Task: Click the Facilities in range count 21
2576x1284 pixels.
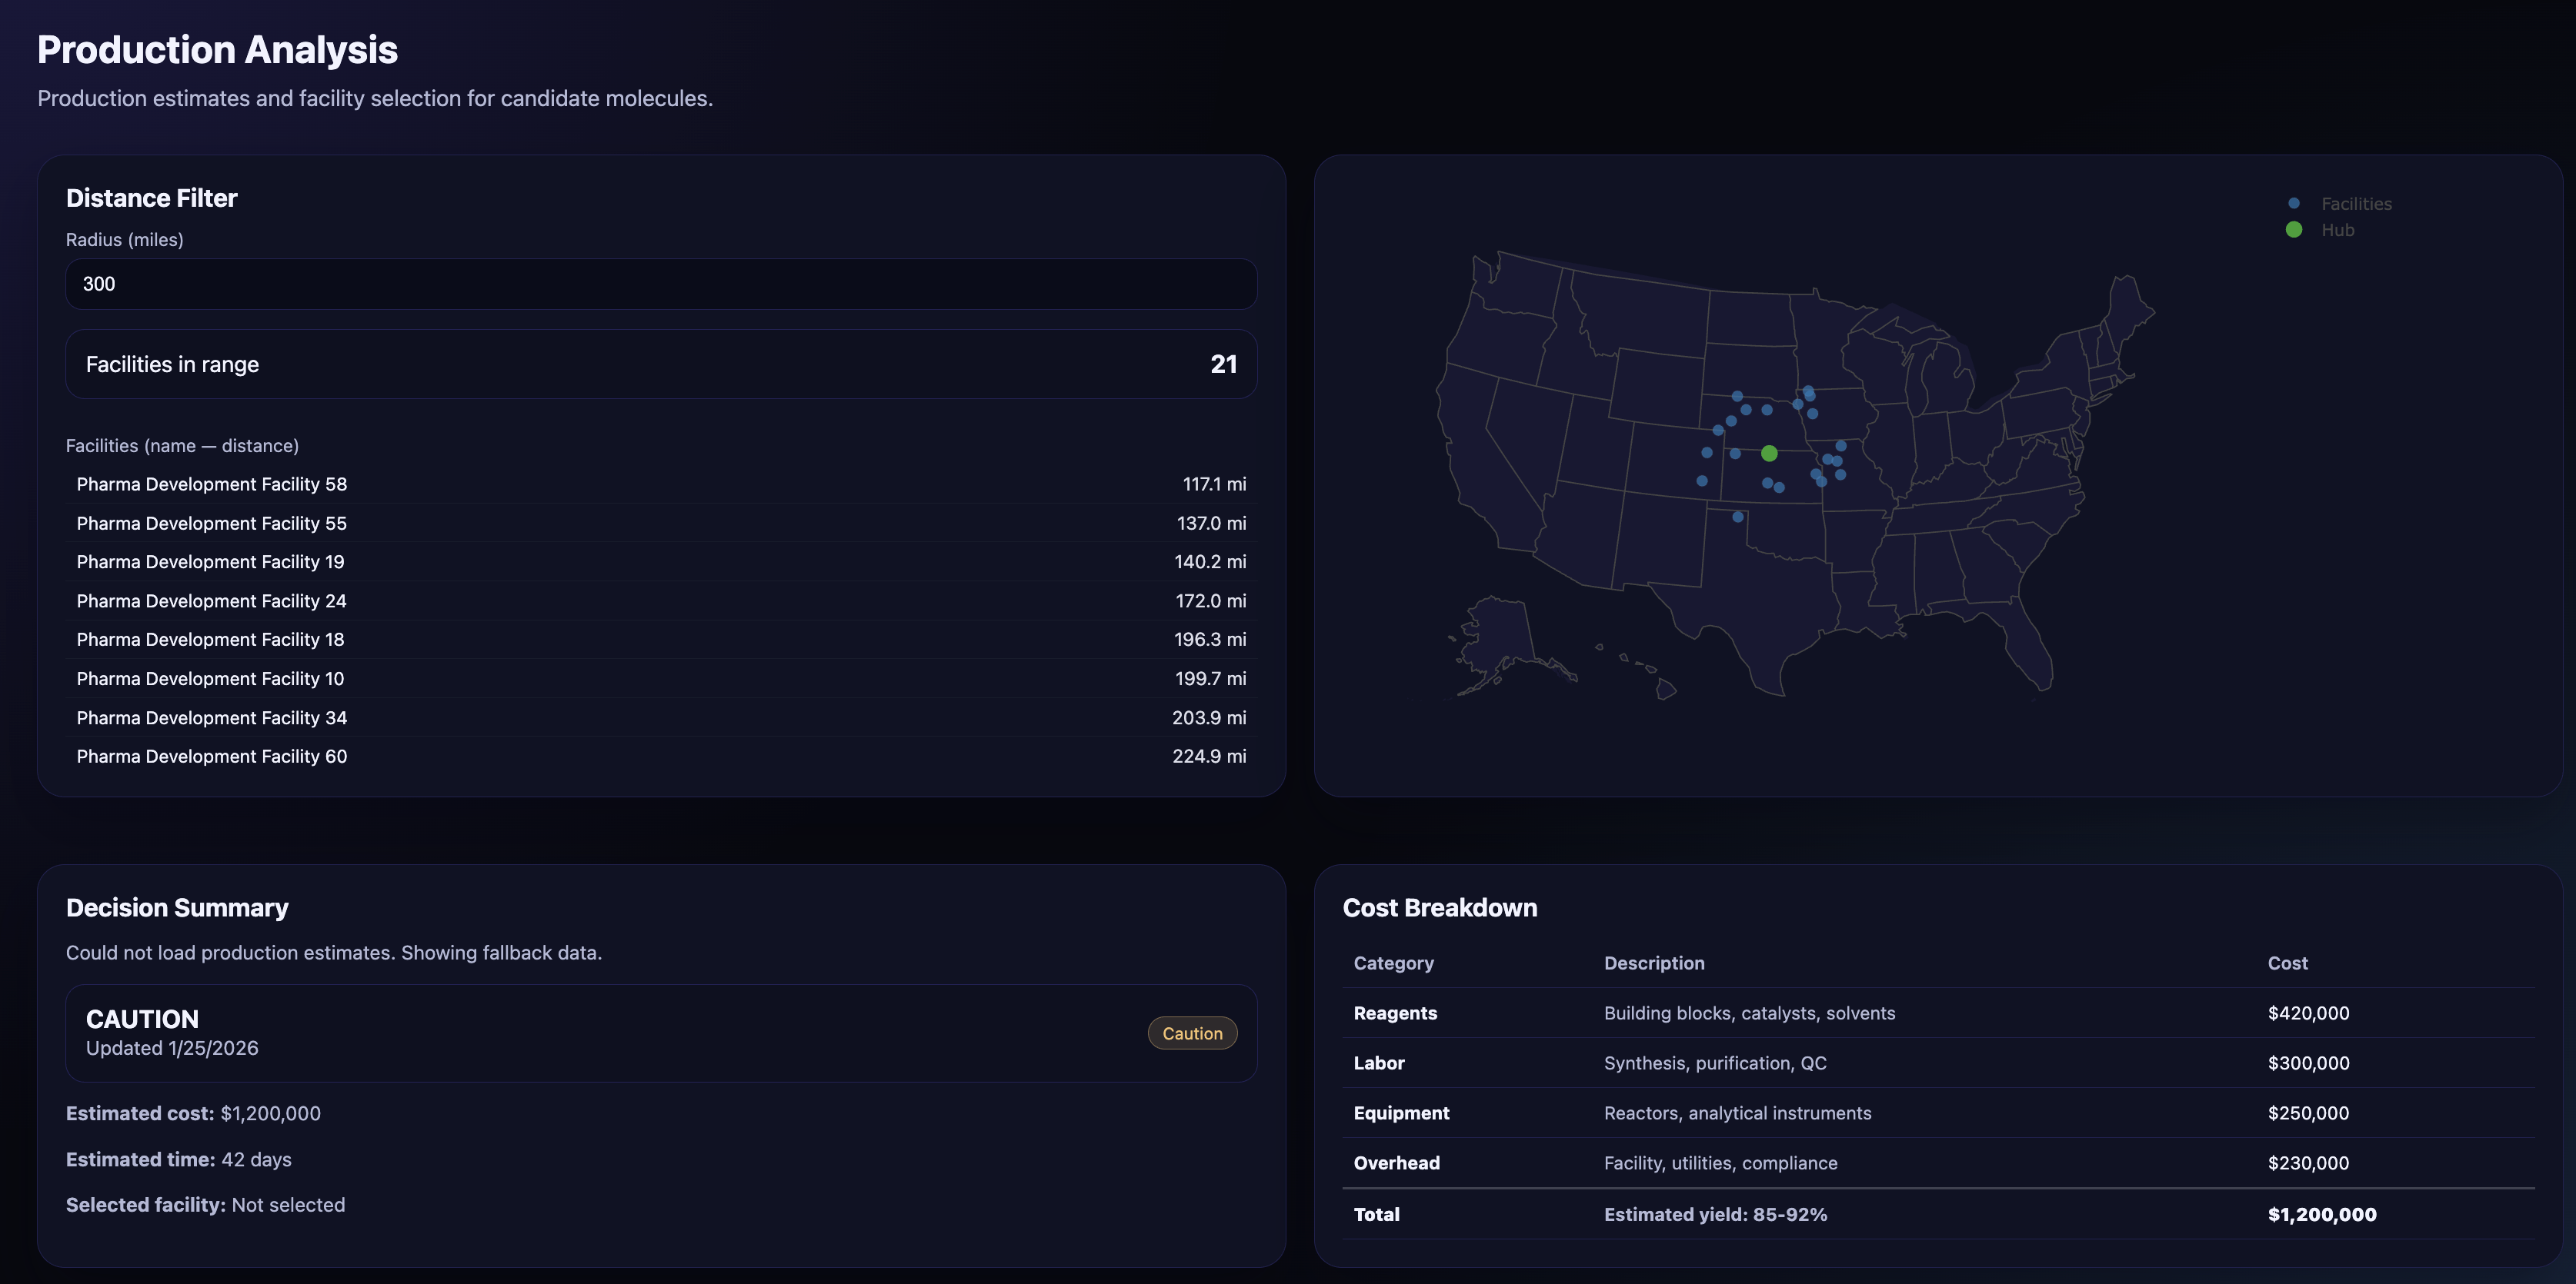Action: (1223, 364)
